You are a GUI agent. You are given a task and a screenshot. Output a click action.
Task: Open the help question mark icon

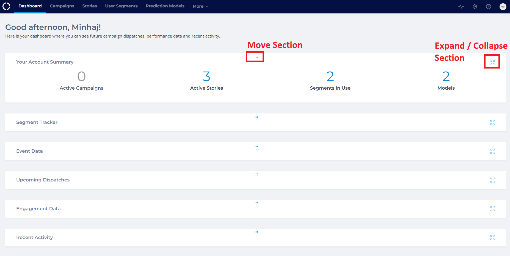[x=489, y=7]
